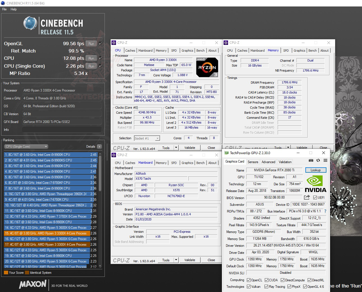The image size is (362, 292).
Task: Run the CPU (Single Core) benchmark
Action: 91,66
